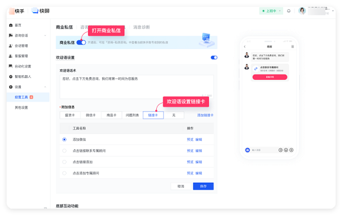Image resolution: width=342 pixels, height=215 pixels.
Task: Click the back arrow in phone preview
Action: tap(245, 47)
